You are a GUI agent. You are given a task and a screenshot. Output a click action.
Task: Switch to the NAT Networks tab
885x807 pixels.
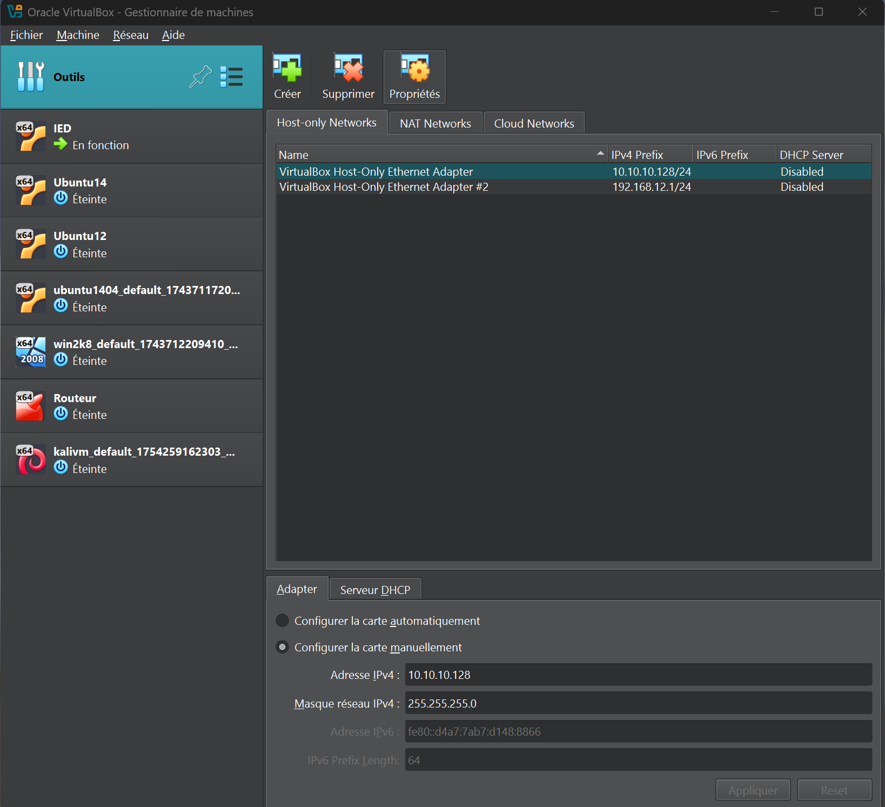coord(435,123)
